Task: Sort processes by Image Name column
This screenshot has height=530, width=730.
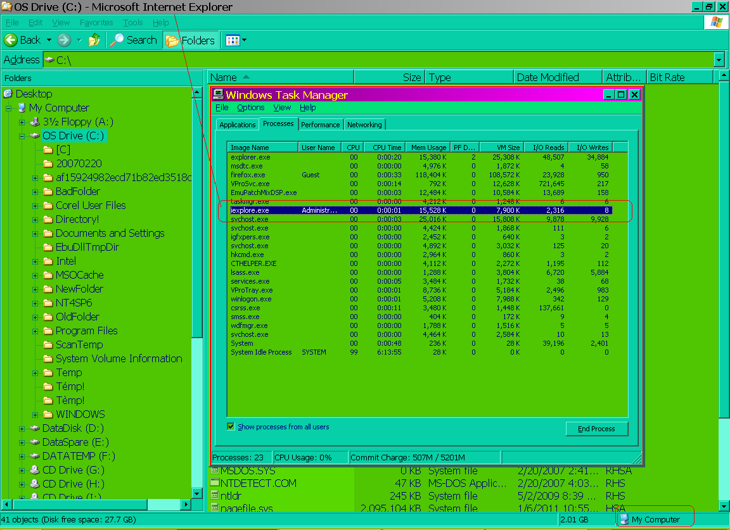Action: coord(262,148)
